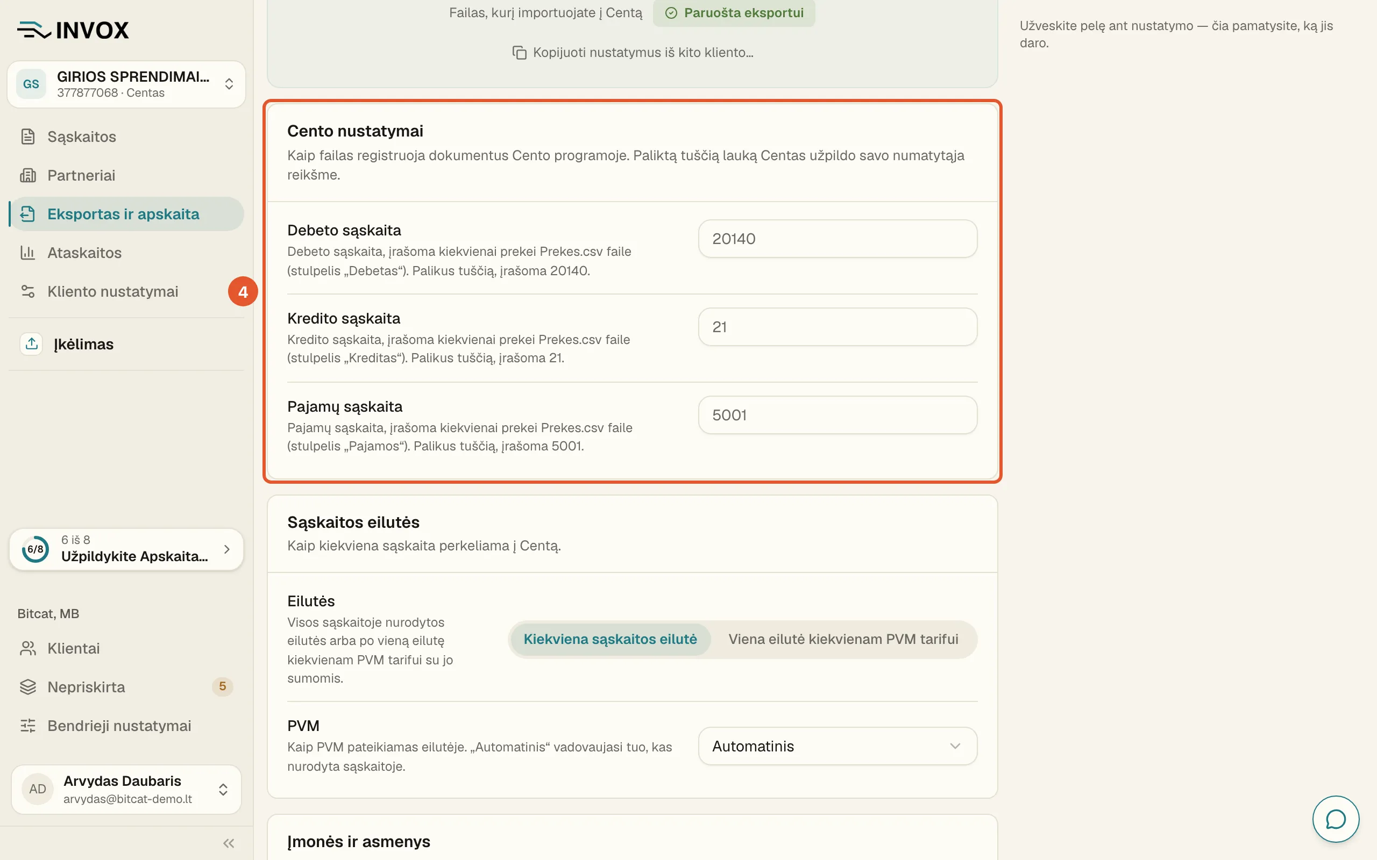Click the Paruošta eksportui badge
The height and width of the screenshot is (860, 1377).
pyautogui.click(x=734, y=12)
